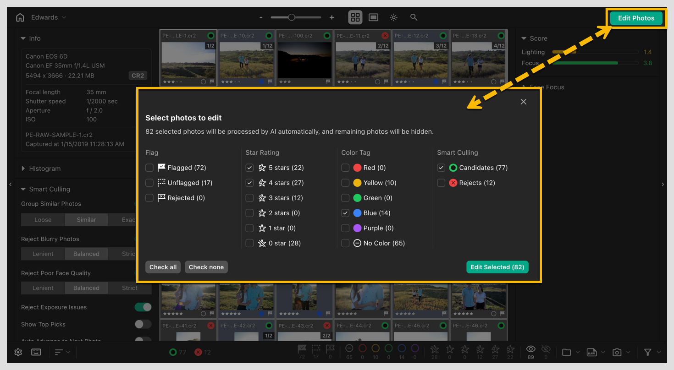Image resolution: width=674 pixels, height=370 pixels.
Task: Uncheck the 5 stars (22) checkbox
Action: (x=249, y=168)
